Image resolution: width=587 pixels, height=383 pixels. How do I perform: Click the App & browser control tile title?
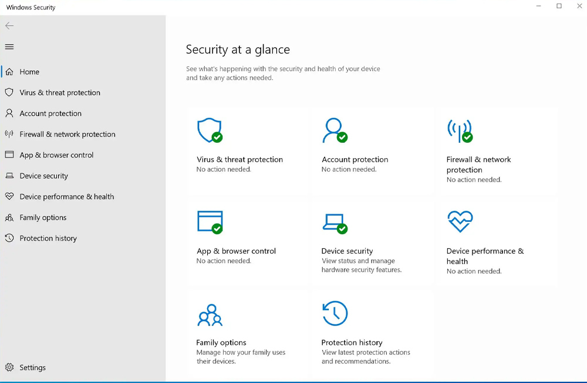[x=236, y=251]
